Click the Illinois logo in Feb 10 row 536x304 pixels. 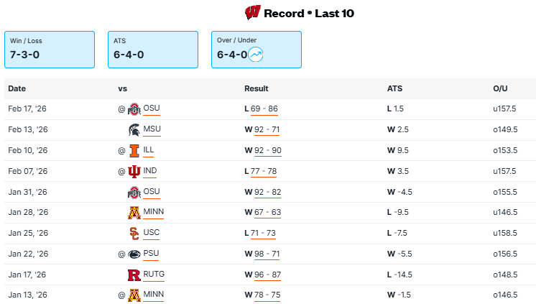(x=134, y=151)
